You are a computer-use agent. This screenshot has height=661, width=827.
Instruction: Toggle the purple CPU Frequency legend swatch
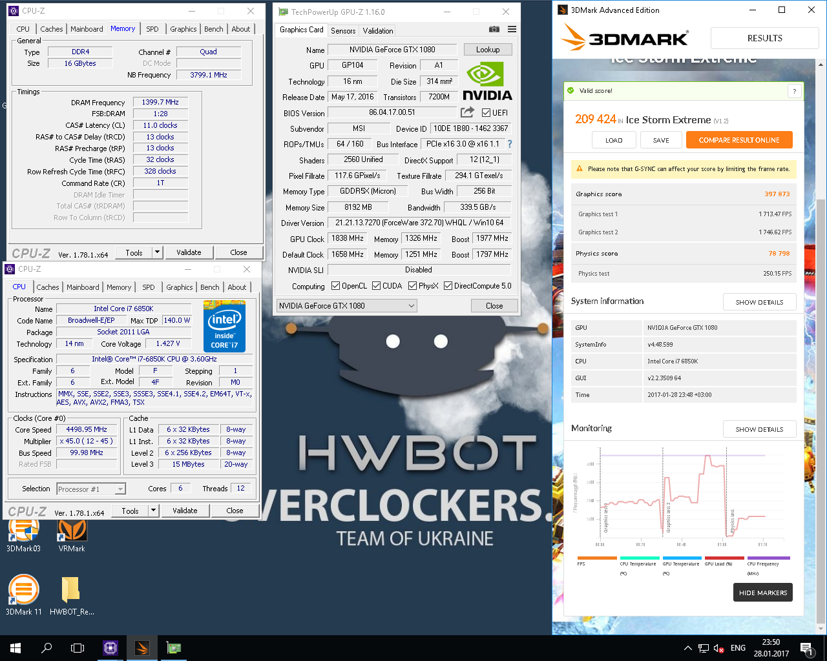tap(768, 558)
